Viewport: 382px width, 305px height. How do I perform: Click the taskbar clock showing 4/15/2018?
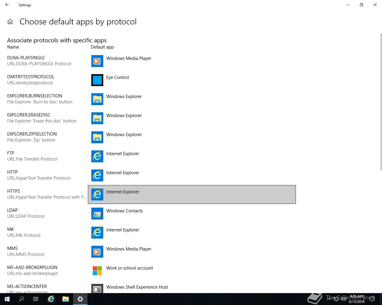tap(357, 299)
